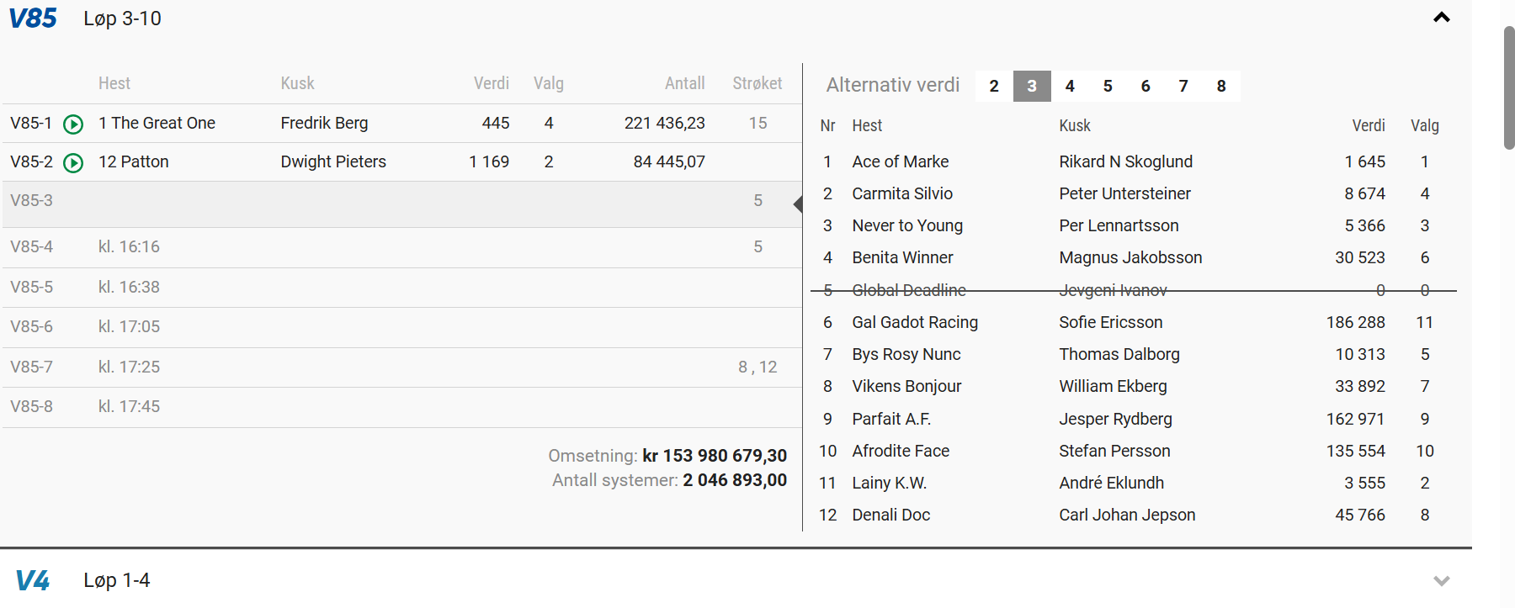This screenshot has height=608, width=1515.
Task: Click the vertical page scrollbar
Action: 1508,88
